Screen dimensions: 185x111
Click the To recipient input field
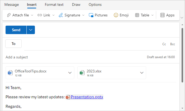(92, 44)
